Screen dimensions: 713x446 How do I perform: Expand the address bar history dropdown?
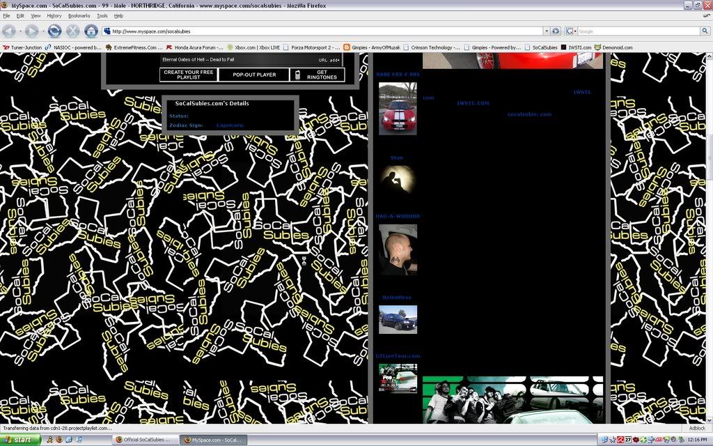[x=546, y=31]
